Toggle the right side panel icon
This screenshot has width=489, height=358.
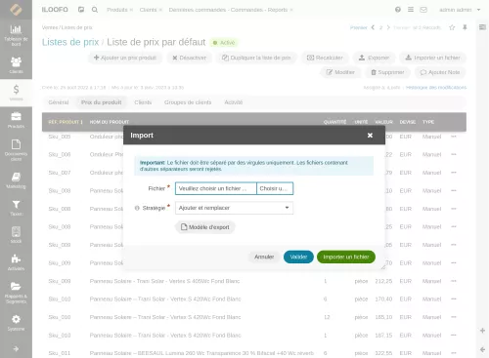482,27
